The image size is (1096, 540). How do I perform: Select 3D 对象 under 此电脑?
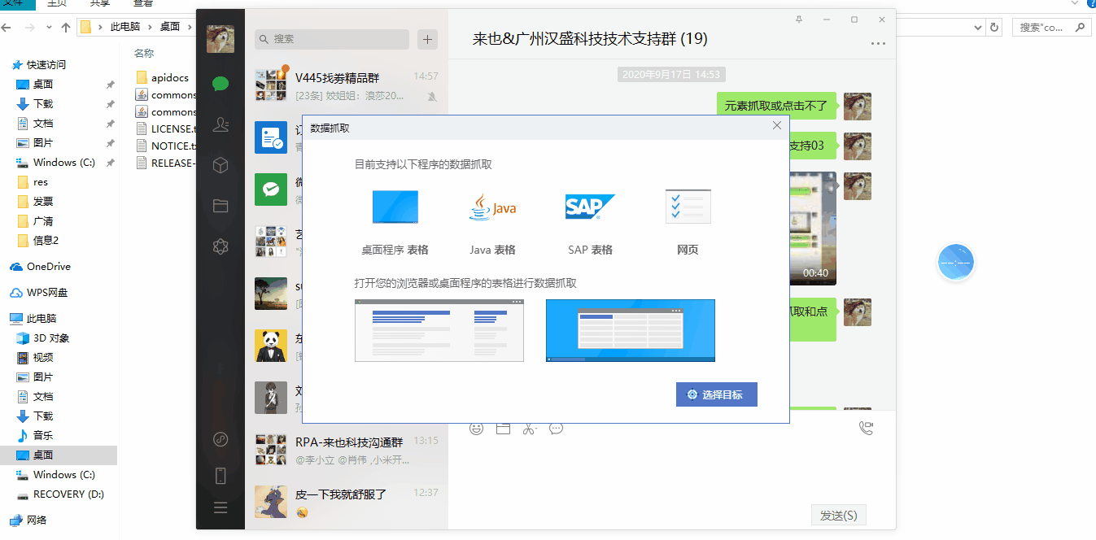coord(51,338)
